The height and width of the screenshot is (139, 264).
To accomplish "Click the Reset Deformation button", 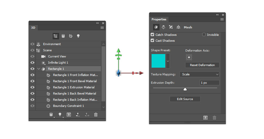I will 202,65.
